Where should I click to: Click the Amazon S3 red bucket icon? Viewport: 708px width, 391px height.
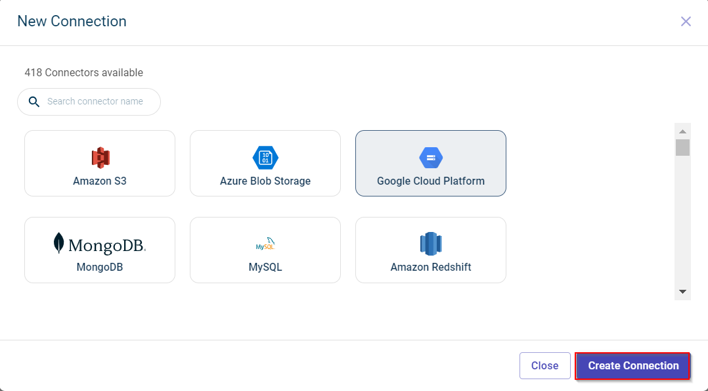100,158
